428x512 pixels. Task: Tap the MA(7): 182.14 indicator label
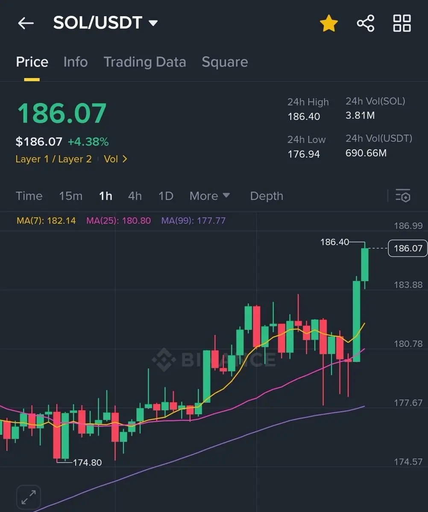46,221
